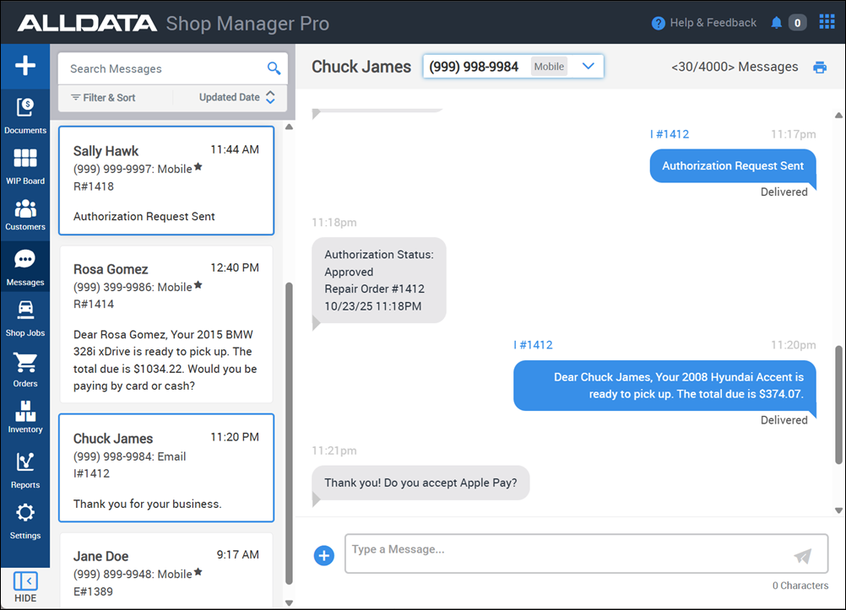This screenshot has height=610, width=846.
Task: Click the 0 Characters counter
Action: tap(800, 586)
